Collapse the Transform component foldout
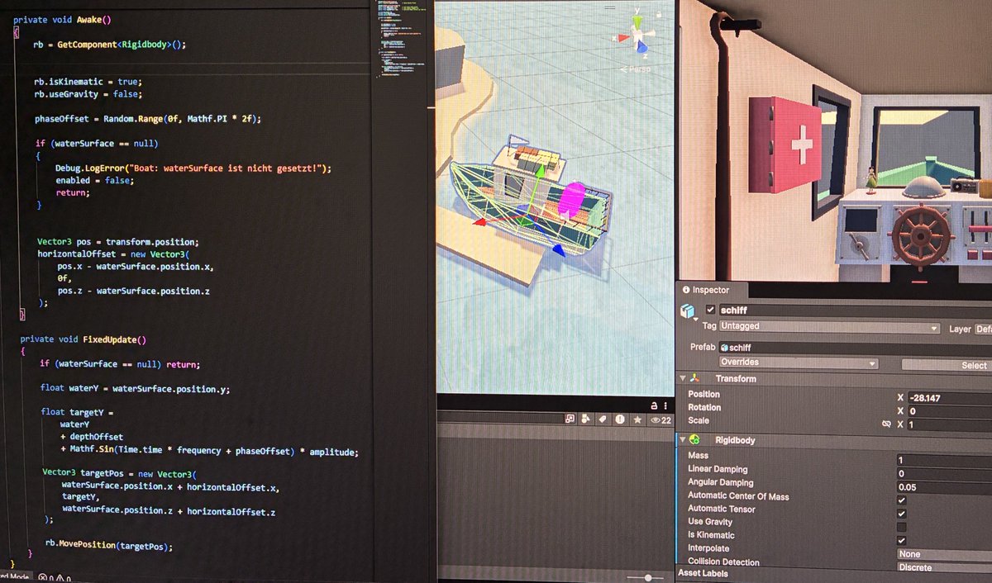 tap(682, 378)
